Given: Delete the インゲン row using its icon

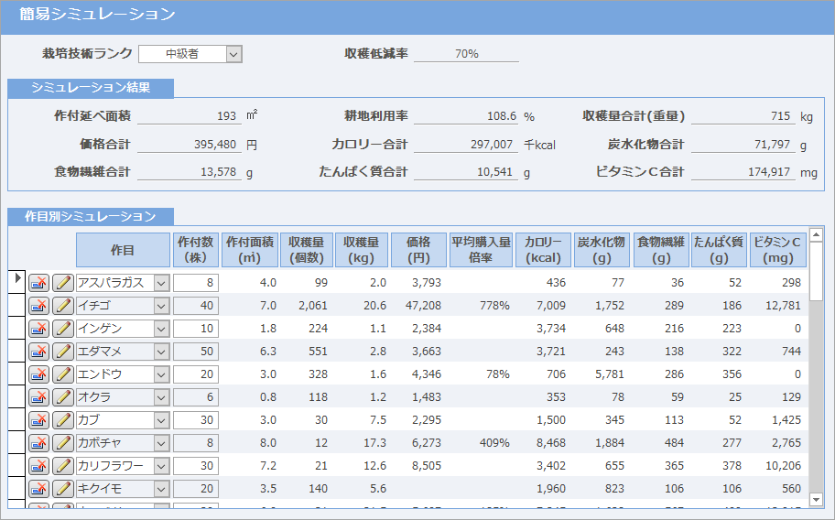Looking at the screenshot, I should tap(39, 329).
